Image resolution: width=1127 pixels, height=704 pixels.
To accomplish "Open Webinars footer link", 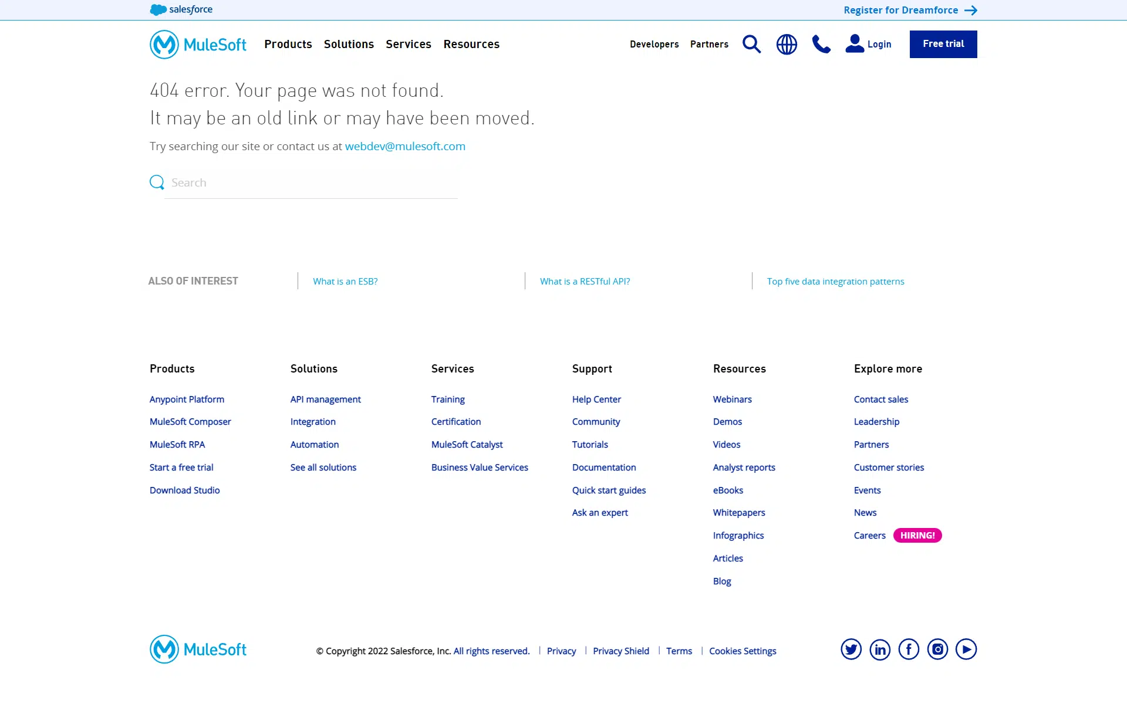I will (x=732, y=399).
